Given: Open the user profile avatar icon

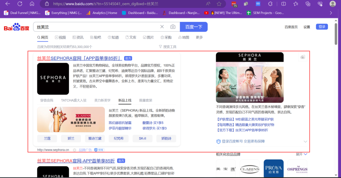Looking at the screenshot, I should tap(332, 4).
